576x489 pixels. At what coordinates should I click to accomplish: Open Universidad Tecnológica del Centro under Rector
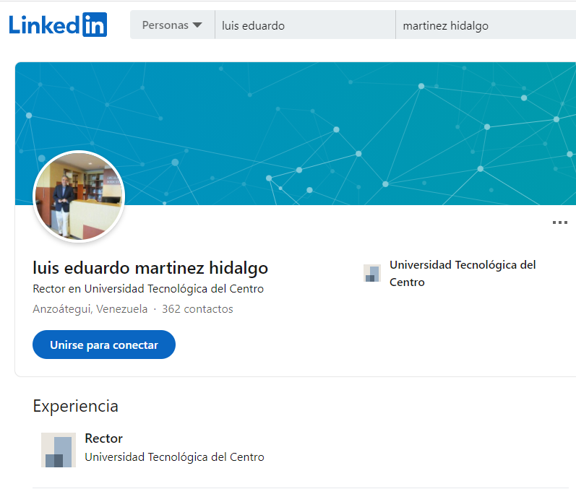174,457
